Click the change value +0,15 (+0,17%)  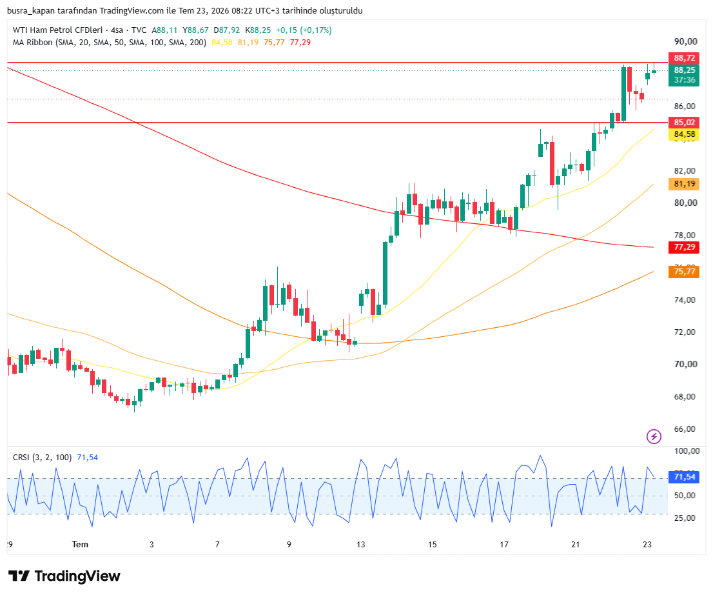(x=304, y=30)
